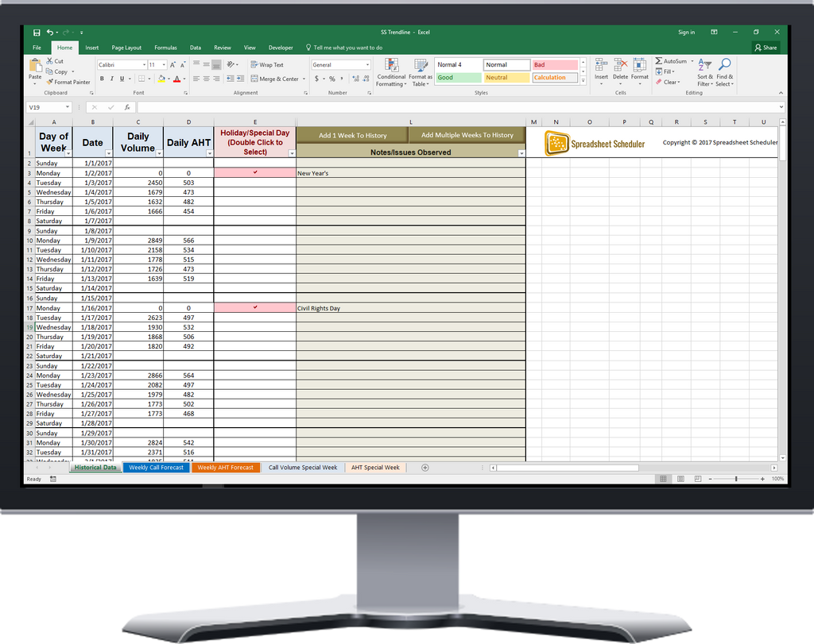814x644 pixels.
Task: Toggle Bold formatting
Action: [x=102, y=79]
